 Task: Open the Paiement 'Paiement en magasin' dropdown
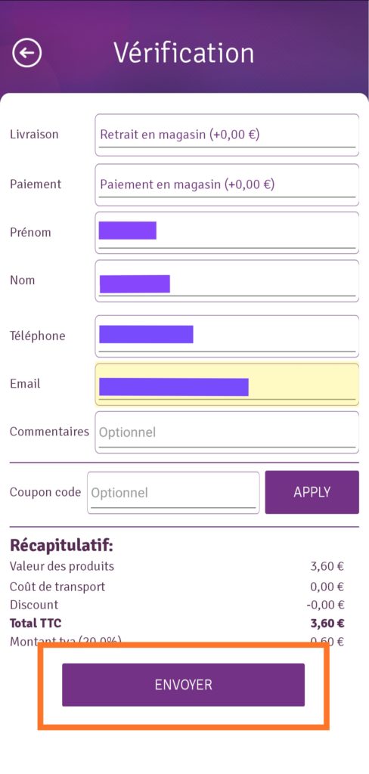click(x=228, y=184)
